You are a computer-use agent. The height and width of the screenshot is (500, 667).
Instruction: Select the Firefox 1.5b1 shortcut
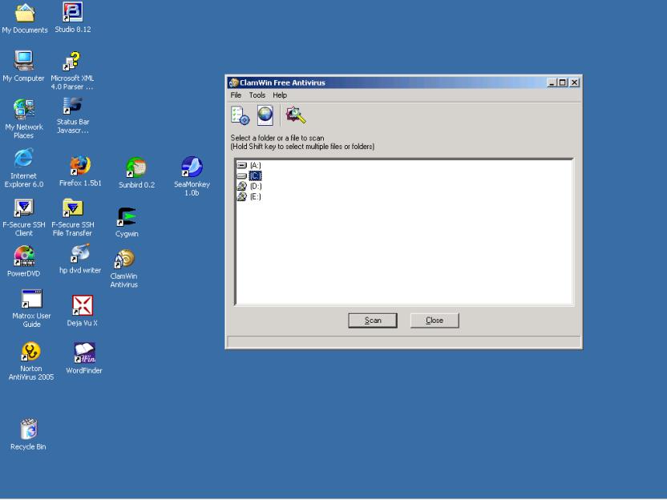80,171
